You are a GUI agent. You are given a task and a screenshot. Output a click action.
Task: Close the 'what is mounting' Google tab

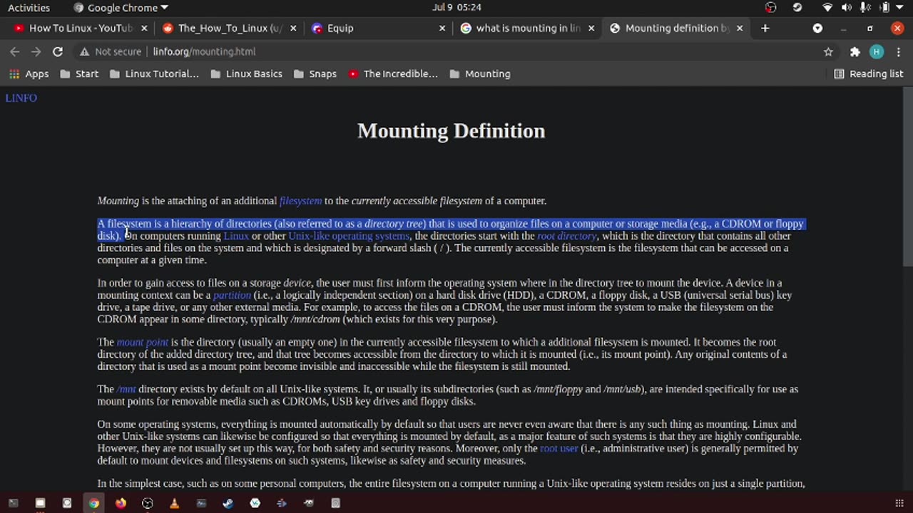click(x=591, y=28)
